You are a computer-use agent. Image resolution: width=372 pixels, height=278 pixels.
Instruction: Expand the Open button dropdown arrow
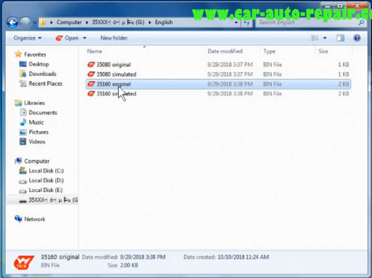coord(84,38)
